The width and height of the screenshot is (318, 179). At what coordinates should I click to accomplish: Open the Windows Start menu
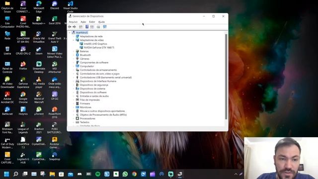point(6,174)
